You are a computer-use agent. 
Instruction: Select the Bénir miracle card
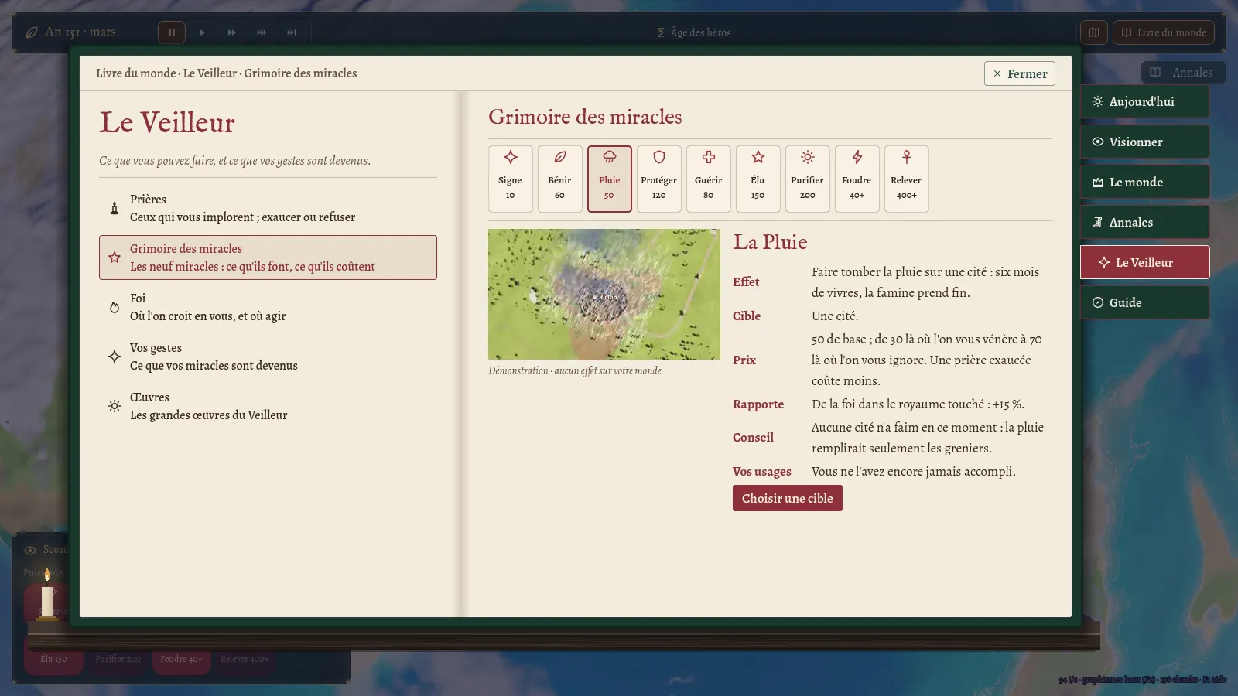(x=560, y=179)
